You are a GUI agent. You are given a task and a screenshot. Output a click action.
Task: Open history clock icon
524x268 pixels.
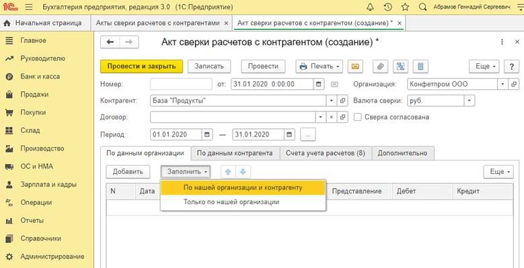[387, 7]
